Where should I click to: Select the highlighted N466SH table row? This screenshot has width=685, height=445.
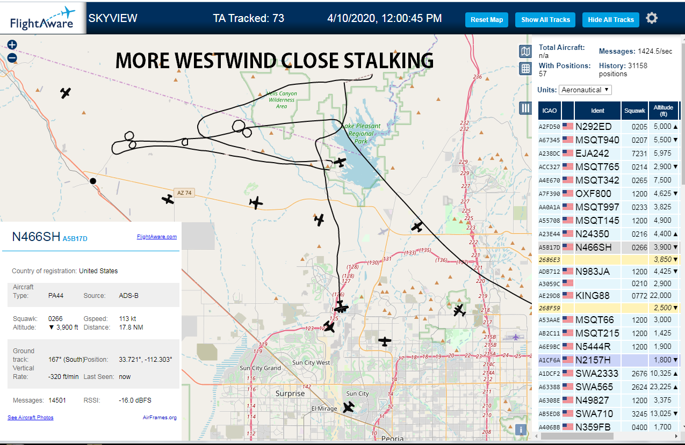609,247
